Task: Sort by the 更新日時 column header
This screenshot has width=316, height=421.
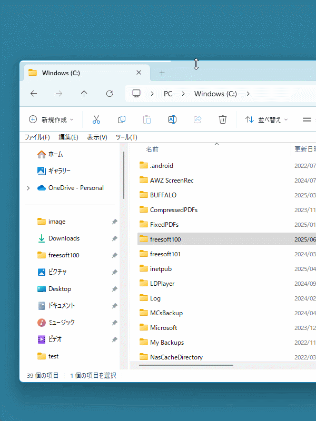Action: [305, 149]
